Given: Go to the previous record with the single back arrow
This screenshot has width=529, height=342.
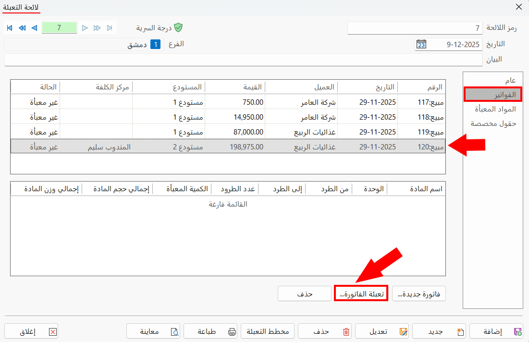Looking at the screenshot, I should click(34, 28).
